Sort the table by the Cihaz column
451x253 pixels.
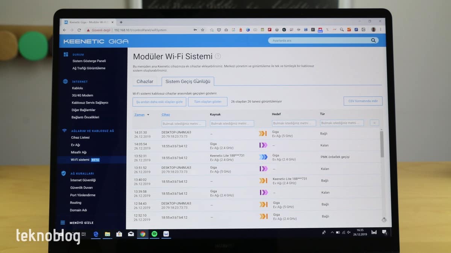(x=166, y=115)
